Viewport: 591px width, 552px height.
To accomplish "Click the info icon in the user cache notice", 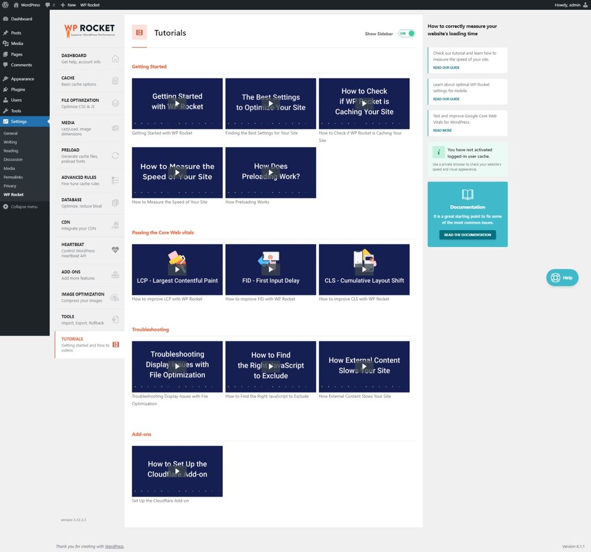I will tap(439, 152).
